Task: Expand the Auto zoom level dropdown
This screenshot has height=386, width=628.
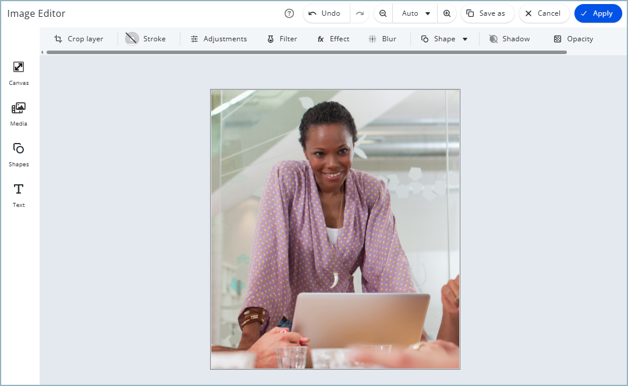Action: (416, 13)
